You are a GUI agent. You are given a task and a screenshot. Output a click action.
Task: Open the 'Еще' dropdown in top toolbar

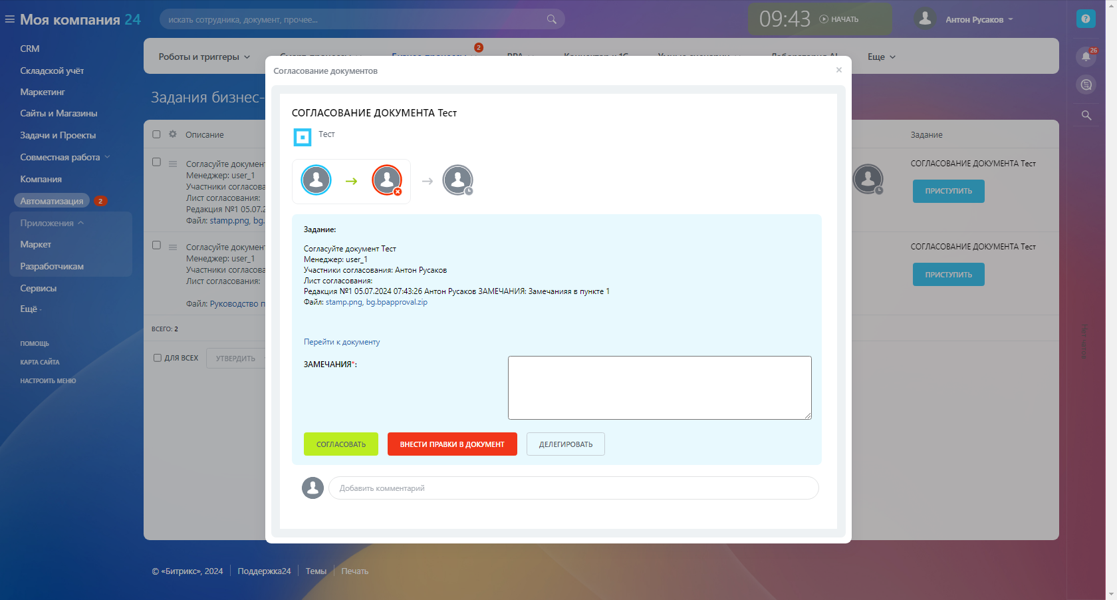[881, 57]
